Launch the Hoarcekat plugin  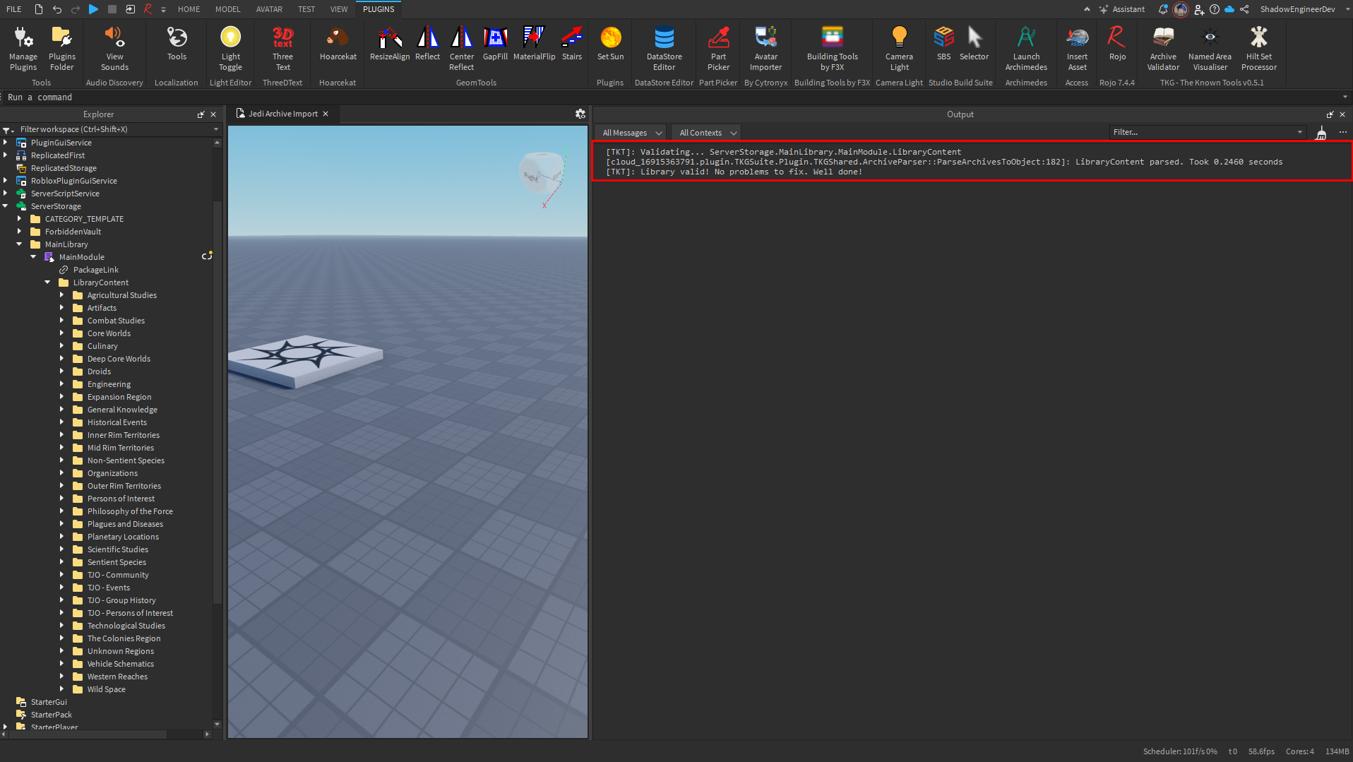[338, 44]
